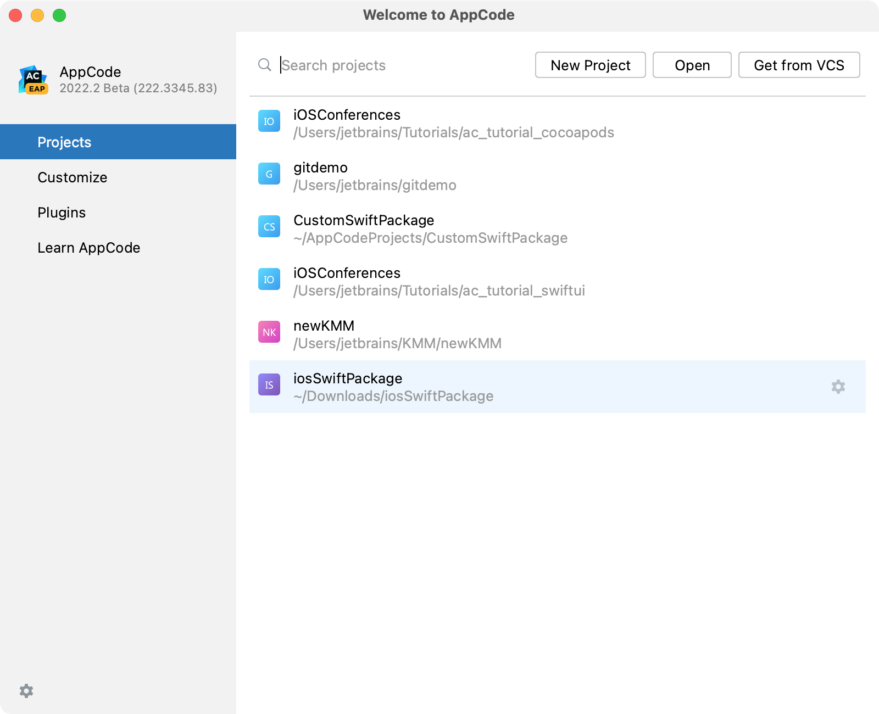Click the search magnifier icon
879x714 pixels.
tap(265, 65)
